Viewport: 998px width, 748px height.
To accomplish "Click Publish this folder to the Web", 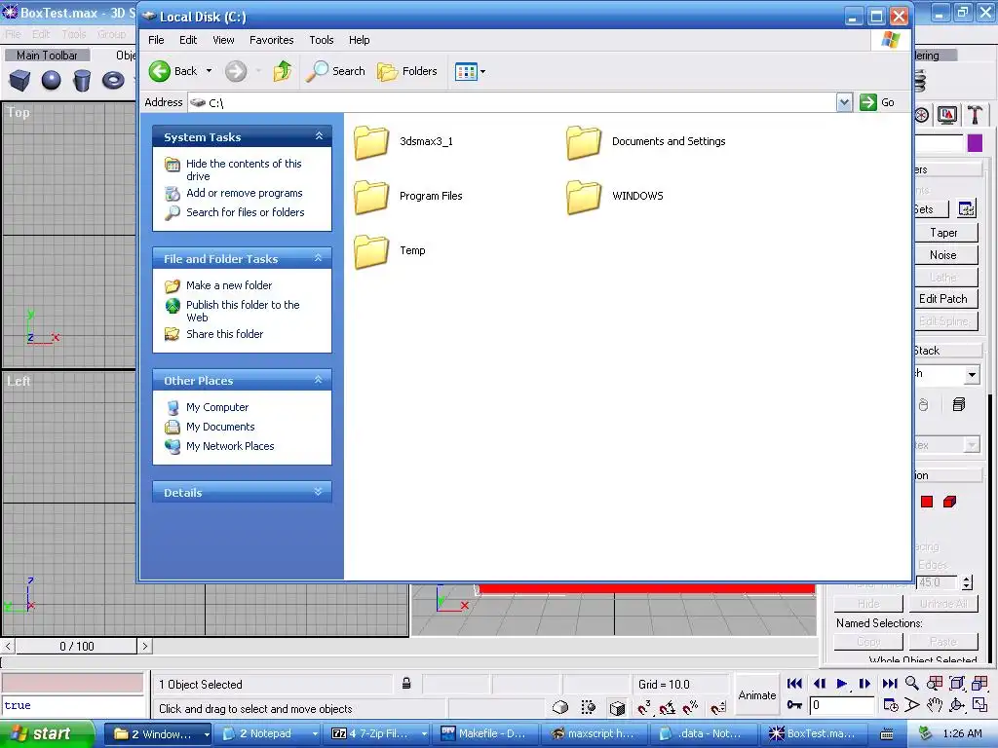I will [x=243, y=311].
